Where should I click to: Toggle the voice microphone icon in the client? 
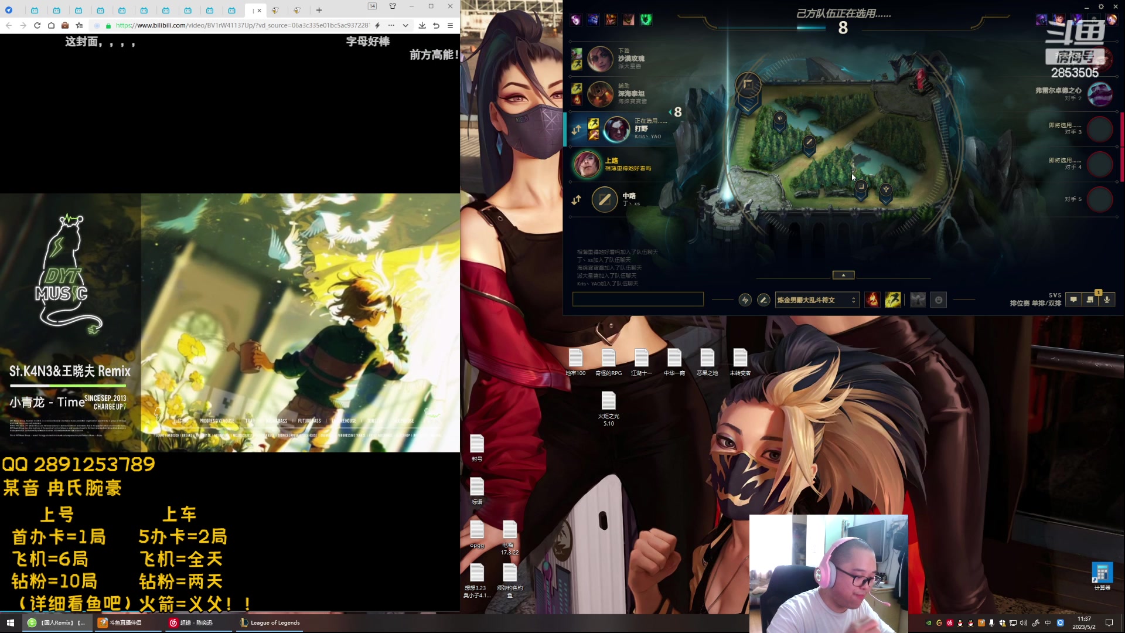(1107, 300)
